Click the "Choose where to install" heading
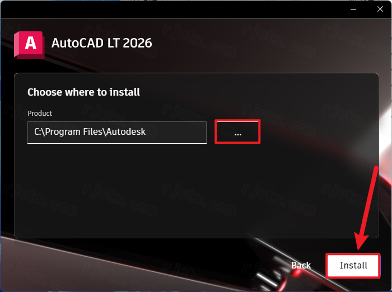Image resolution: width=392 pixels, height=292 pixels. (x=83, y=92)
